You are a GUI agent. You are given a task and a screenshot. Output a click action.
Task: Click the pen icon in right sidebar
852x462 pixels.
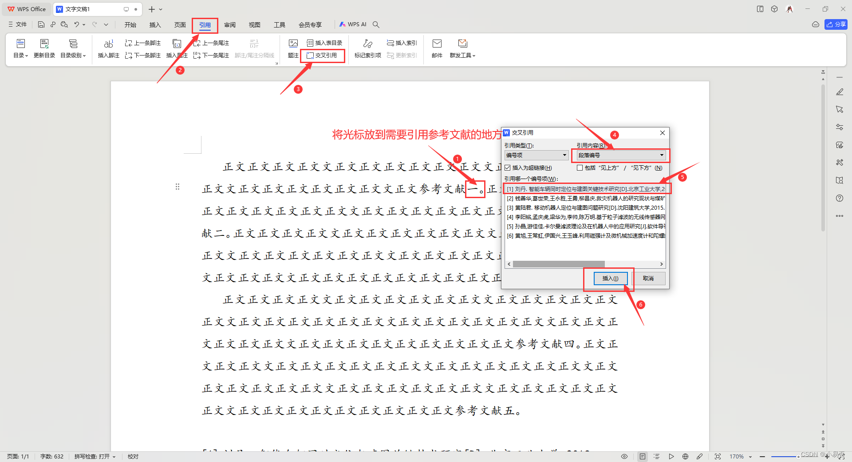pyautogui.click(x=840, y=92)
